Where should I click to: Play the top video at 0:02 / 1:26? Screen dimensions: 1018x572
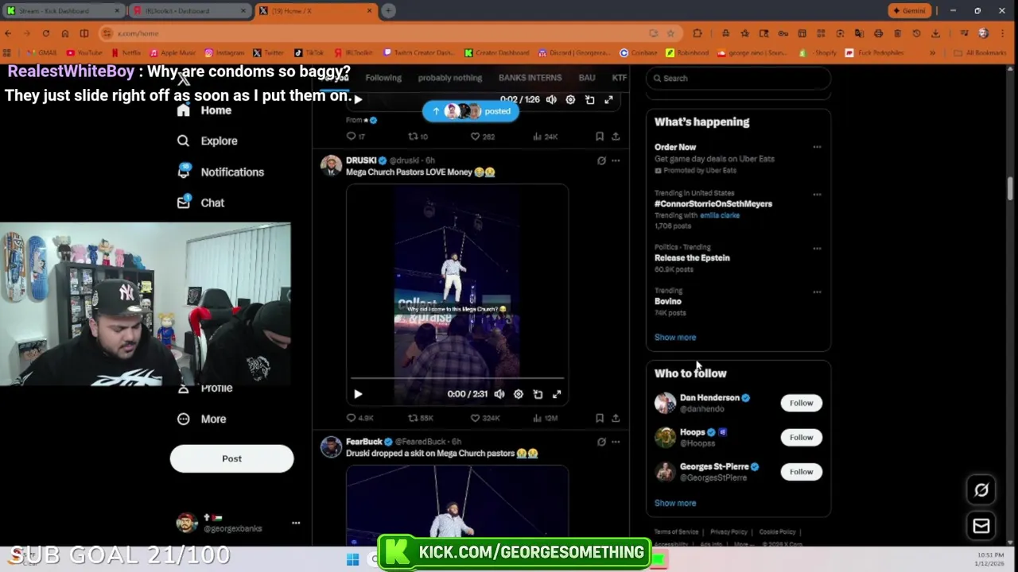point(358,99)
